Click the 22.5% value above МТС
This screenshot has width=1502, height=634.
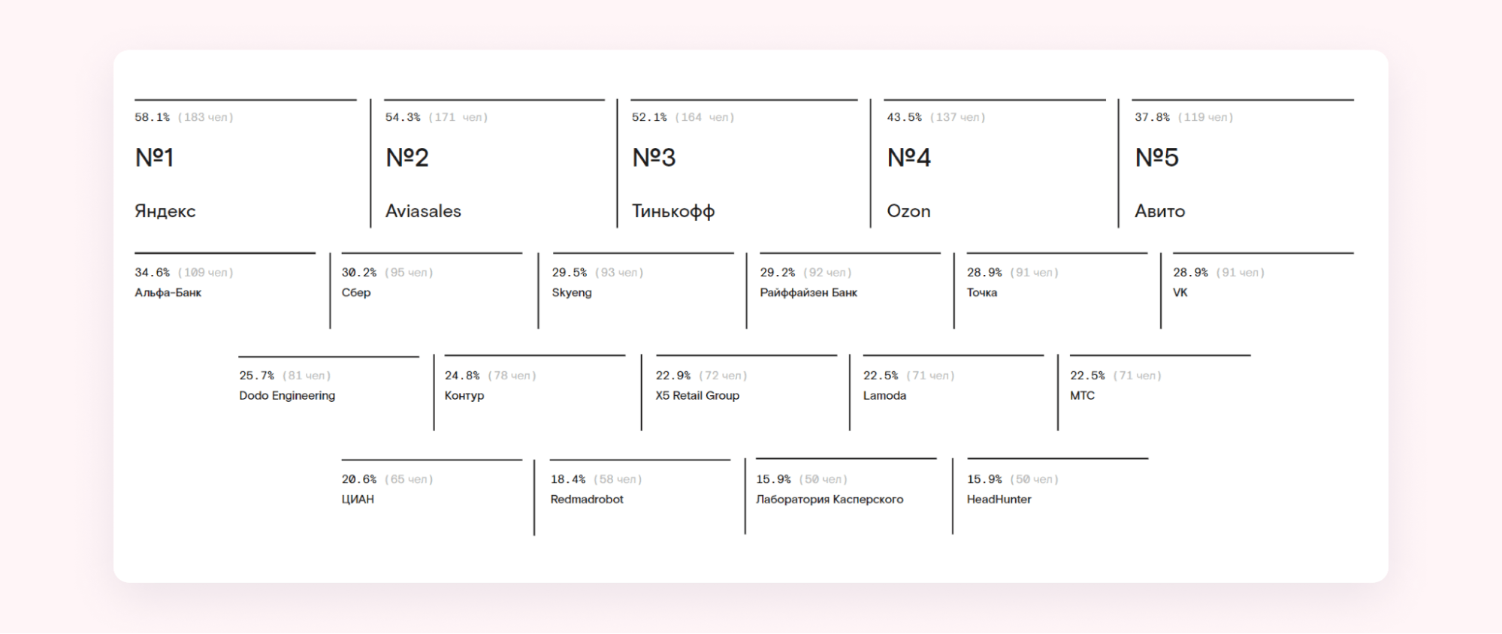pos(1087,376)
